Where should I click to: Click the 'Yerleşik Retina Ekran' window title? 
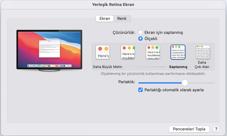[x=113, y=5]
